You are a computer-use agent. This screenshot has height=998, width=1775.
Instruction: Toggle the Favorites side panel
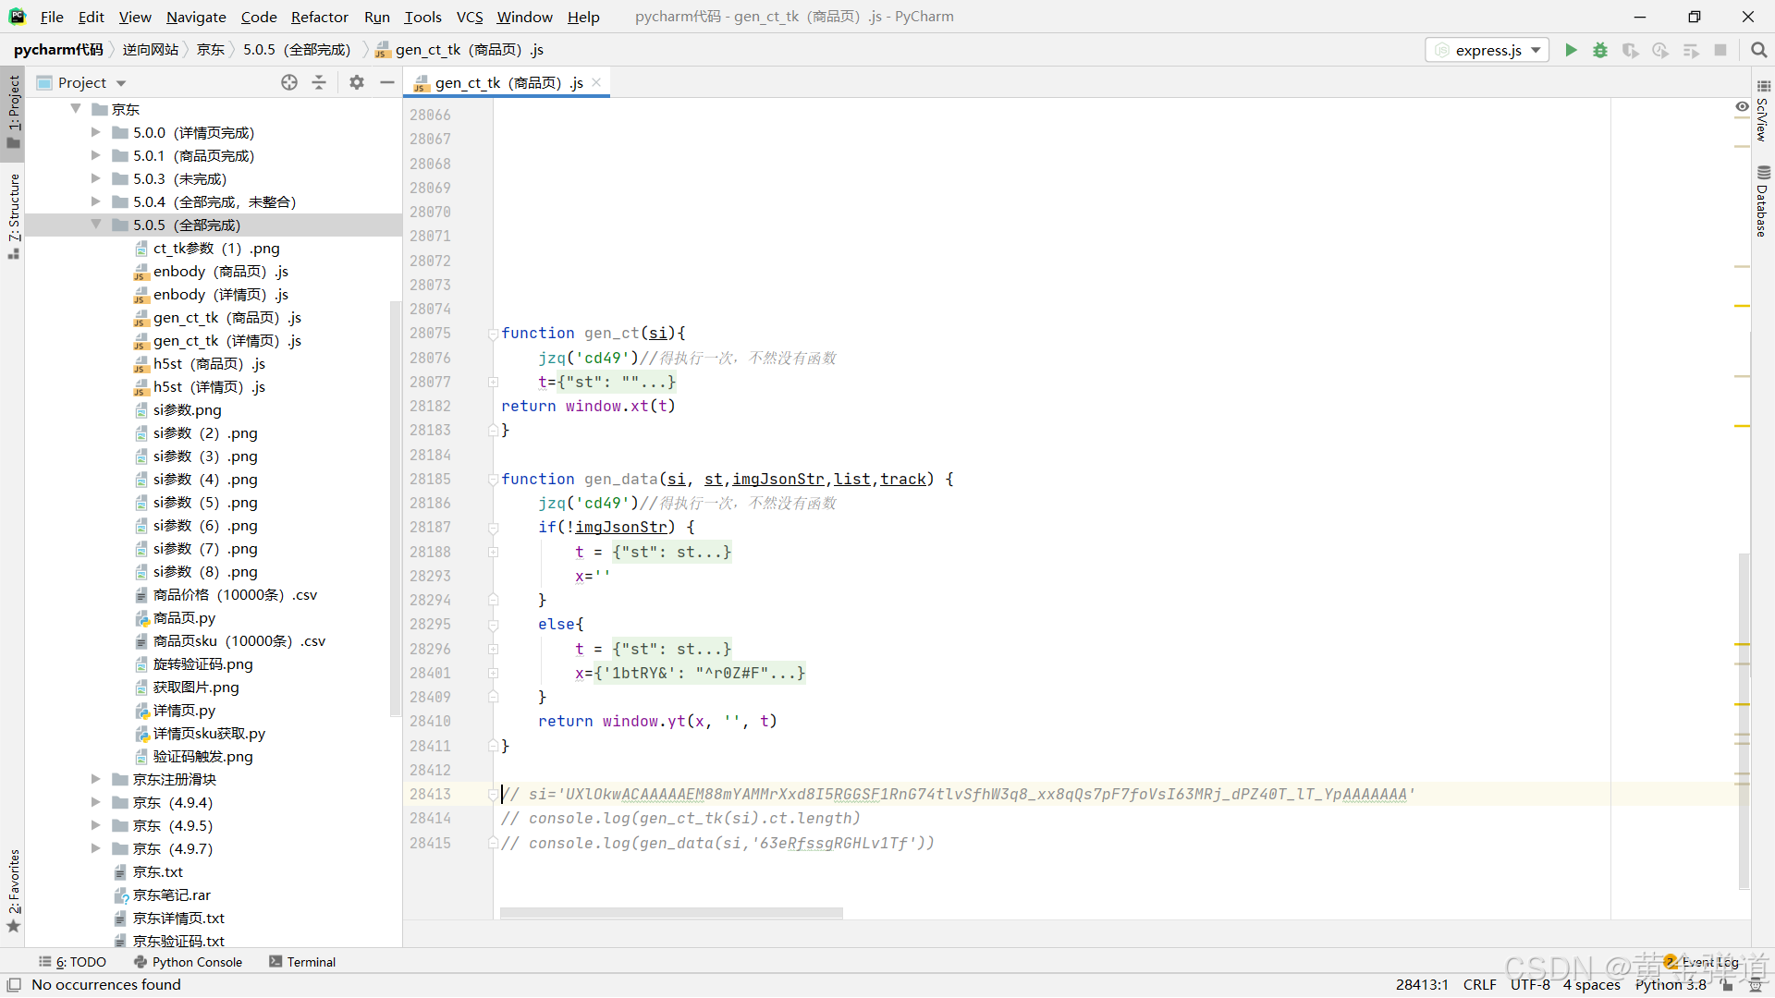coord(14,889)
